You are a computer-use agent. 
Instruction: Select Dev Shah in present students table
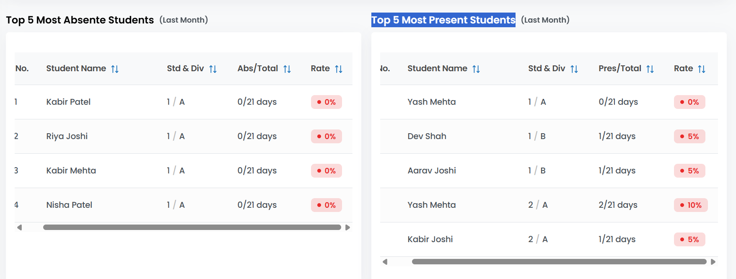[427, 136]
